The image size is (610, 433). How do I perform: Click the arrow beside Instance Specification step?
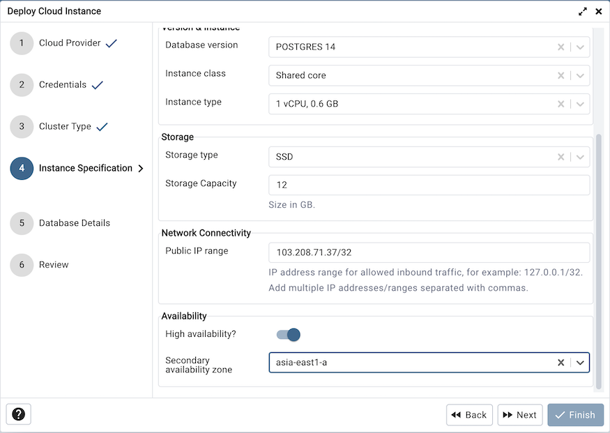pyautogui.click(x=141, y=168)
